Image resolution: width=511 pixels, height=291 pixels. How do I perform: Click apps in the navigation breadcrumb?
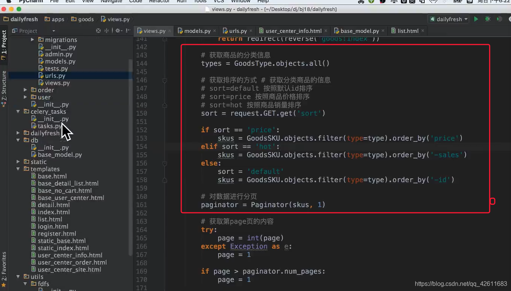pyautogui.click(x=55, y=19)
